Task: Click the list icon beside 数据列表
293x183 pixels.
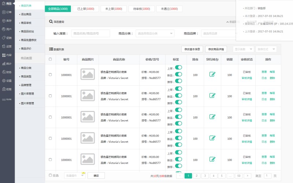Action: click(51, 49)
